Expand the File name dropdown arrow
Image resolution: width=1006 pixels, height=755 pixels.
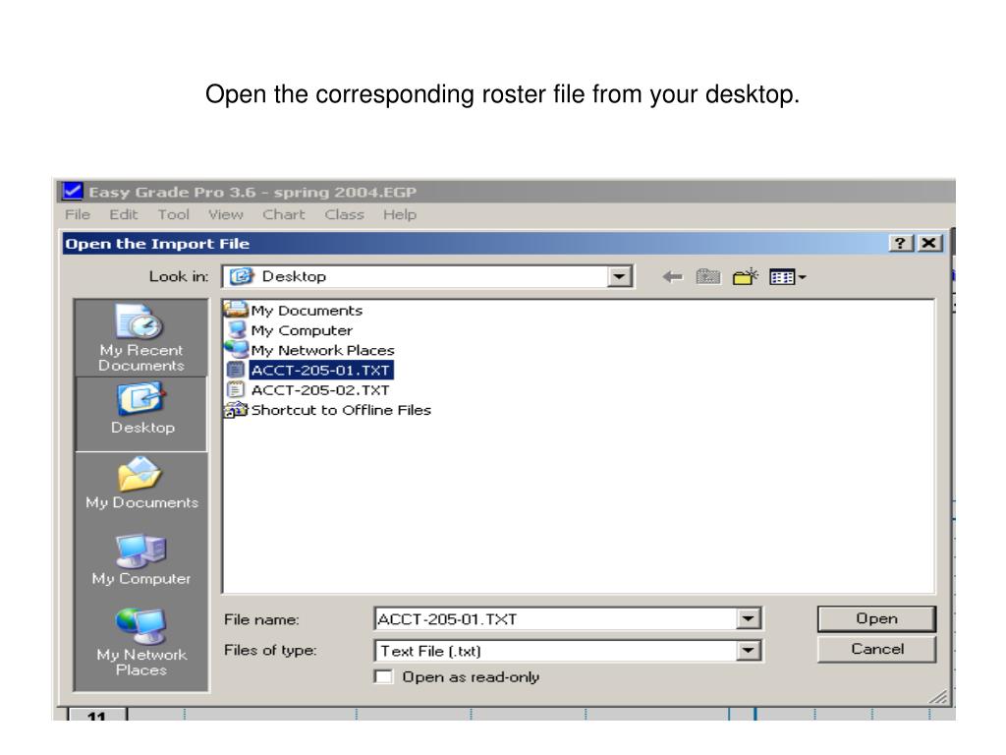748,619
